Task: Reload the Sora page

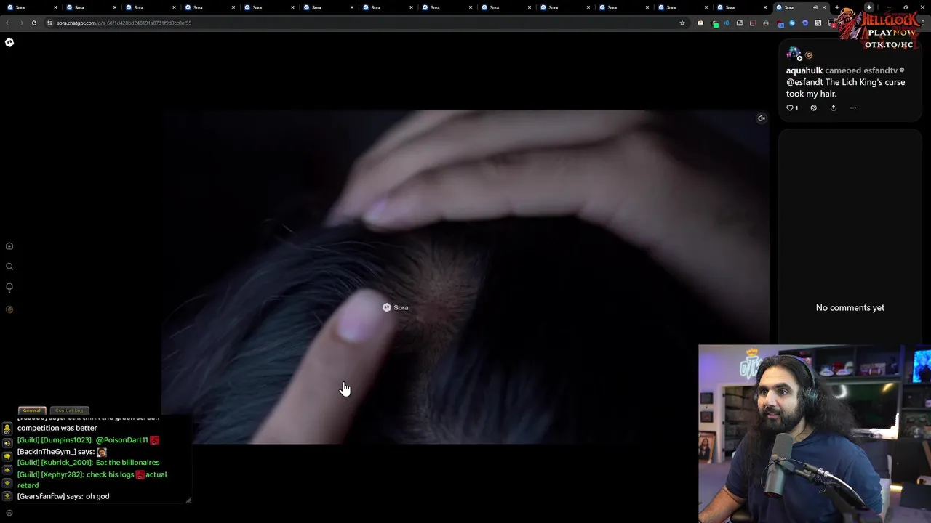Action: point(33,23)
